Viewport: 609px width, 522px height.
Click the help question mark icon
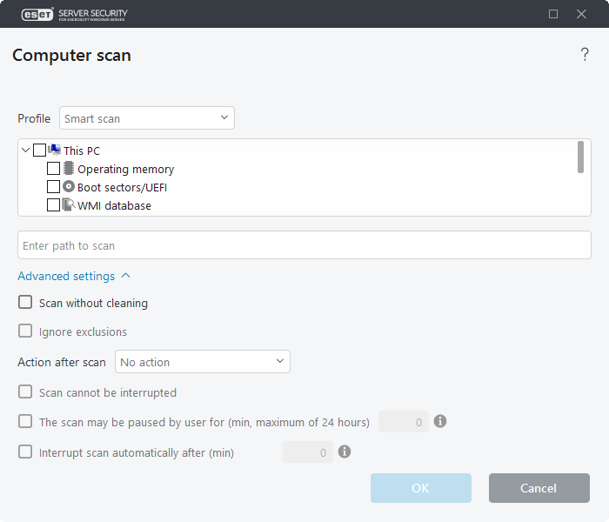point(585,56)
